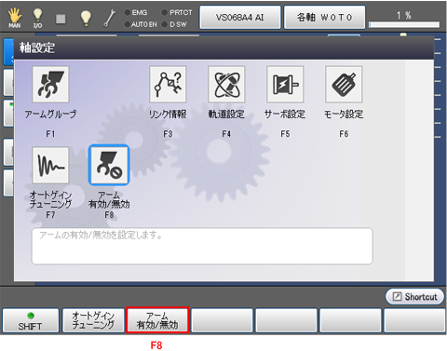Open the リンク情報 (F3) icon
The width and height of the screenshot is (447, 351).
168,85
